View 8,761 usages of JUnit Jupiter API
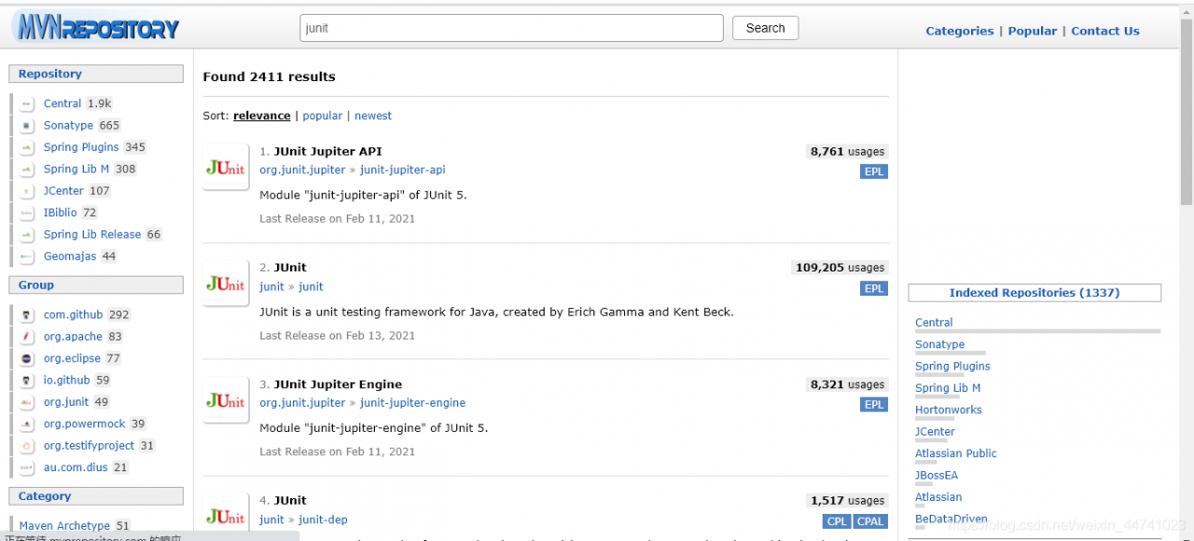 point(847,151)
